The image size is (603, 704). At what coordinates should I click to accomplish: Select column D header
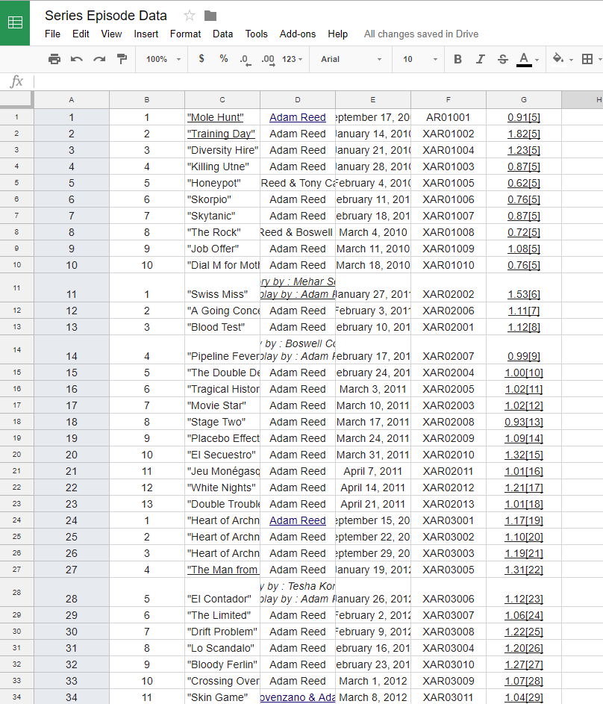point(298,100)
